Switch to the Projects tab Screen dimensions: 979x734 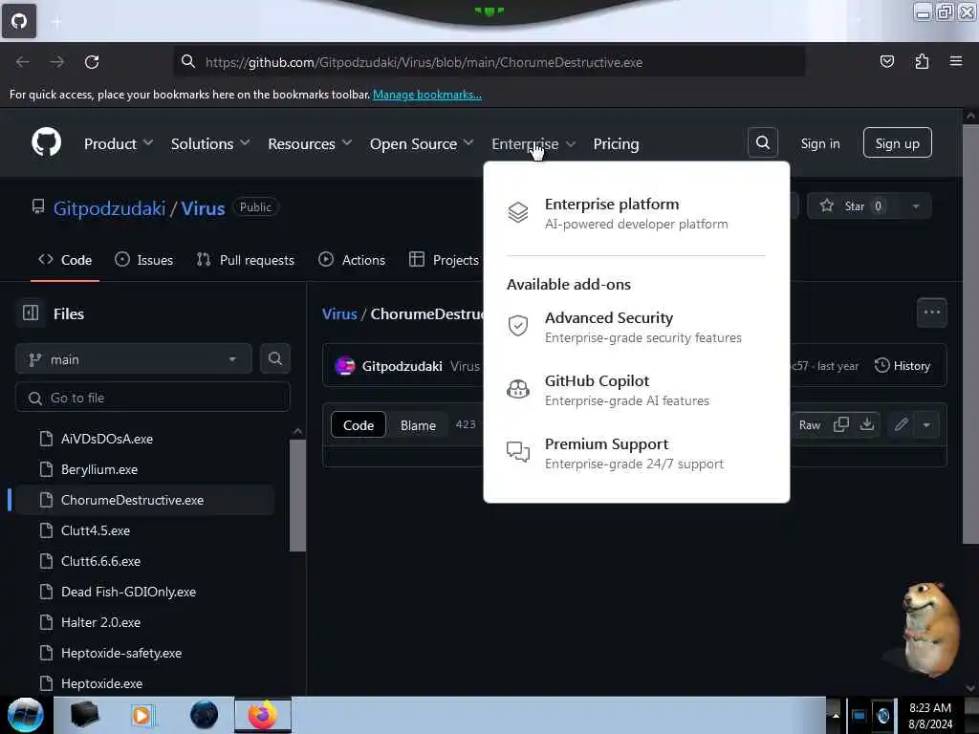(x=444, y=260)
